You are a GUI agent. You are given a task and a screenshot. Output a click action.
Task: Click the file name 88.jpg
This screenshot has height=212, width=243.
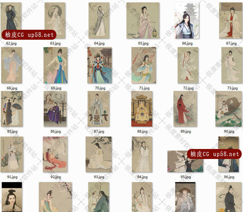tap(142, 132)
